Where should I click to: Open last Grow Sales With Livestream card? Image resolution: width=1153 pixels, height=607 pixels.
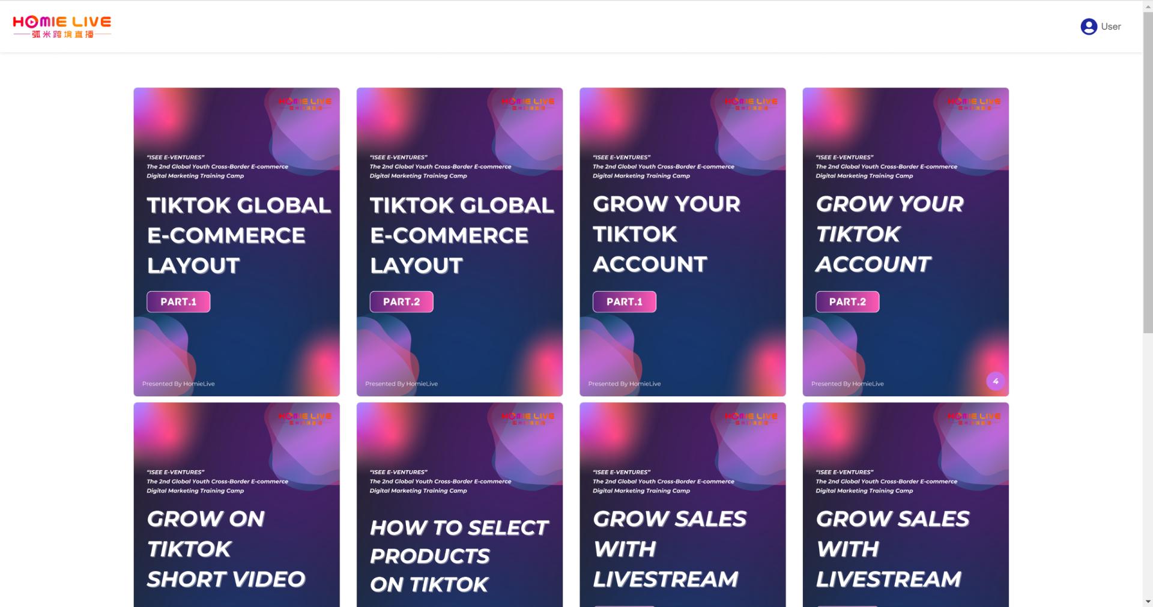(x=906, y=505)
